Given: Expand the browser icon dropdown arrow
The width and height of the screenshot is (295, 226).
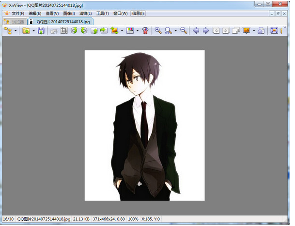Looking at the screenshot, I should click(x=16, y=30).
